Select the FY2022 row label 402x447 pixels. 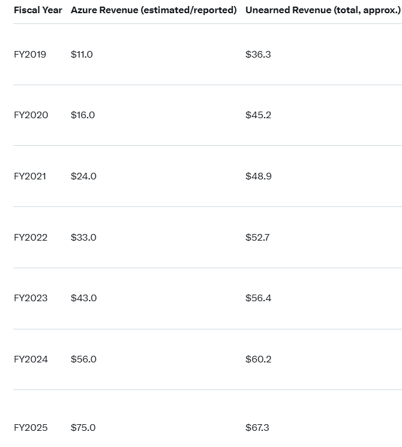click(31, 238)
